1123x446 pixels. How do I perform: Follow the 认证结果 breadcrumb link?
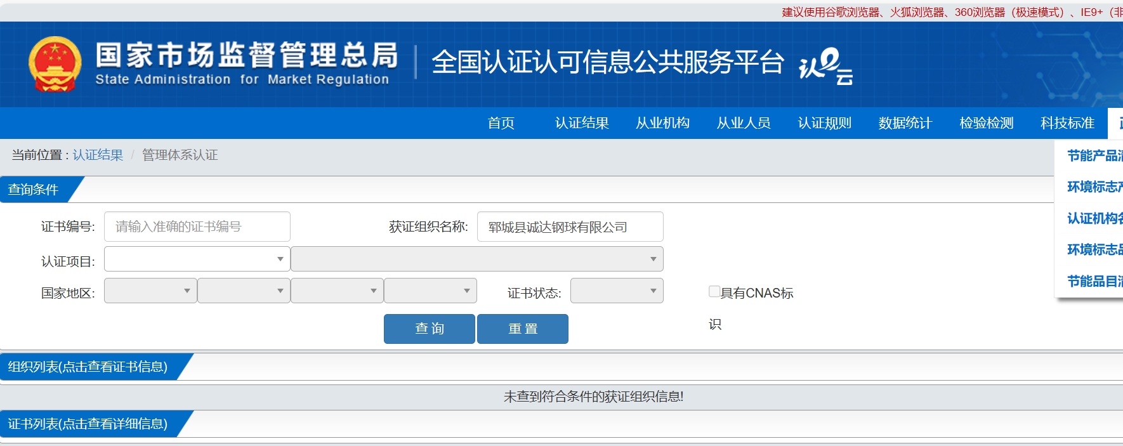coord(98,155)
